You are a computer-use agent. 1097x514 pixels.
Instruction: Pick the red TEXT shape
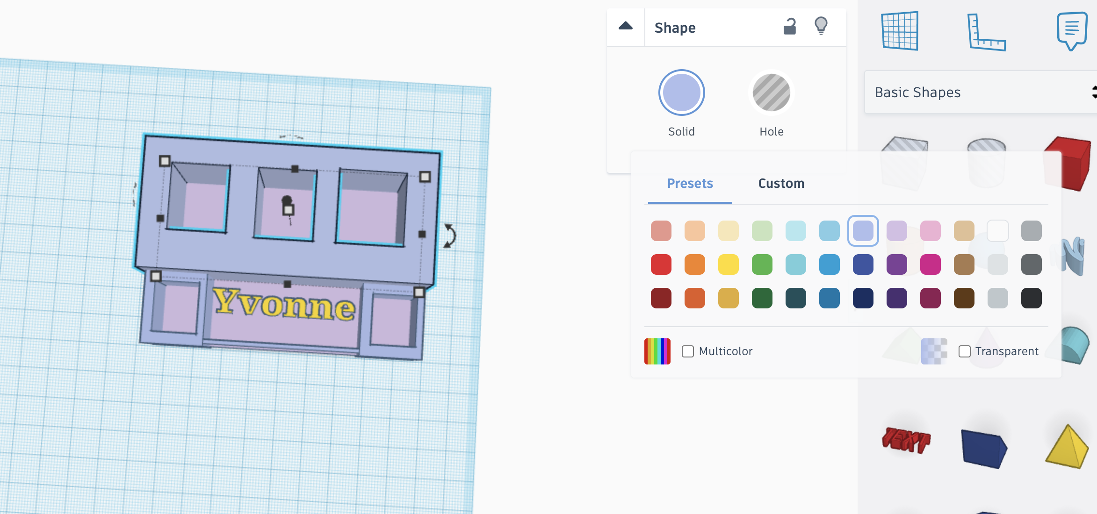point(906,440)
